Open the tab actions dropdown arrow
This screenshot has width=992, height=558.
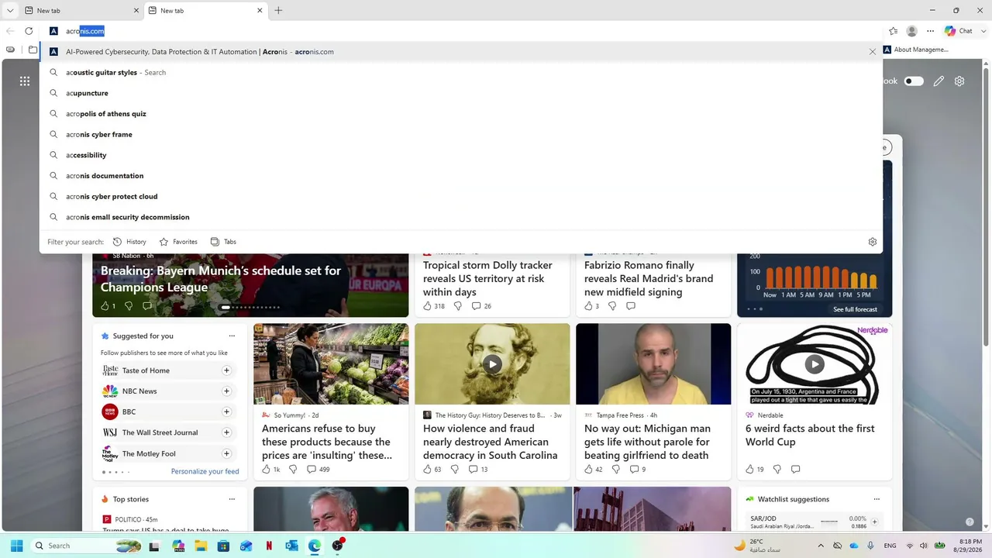point(10,11)
